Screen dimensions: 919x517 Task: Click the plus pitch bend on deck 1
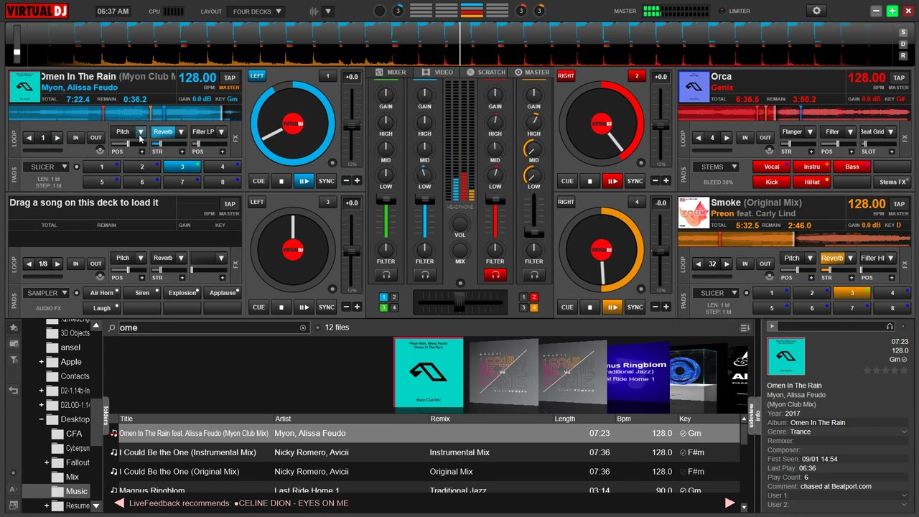[x=357, y=181]
